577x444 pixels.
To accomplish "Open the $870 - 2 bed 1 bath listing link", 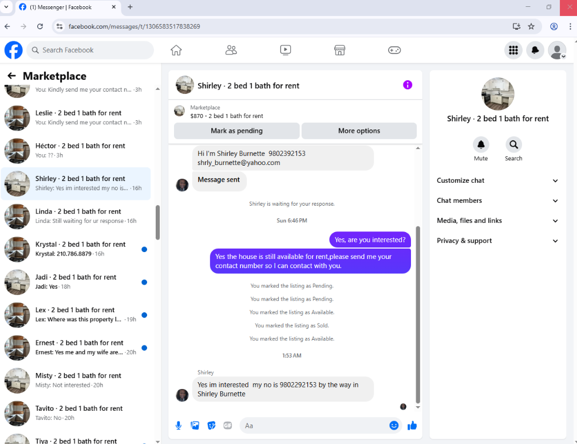I will [x=226, y=116].
